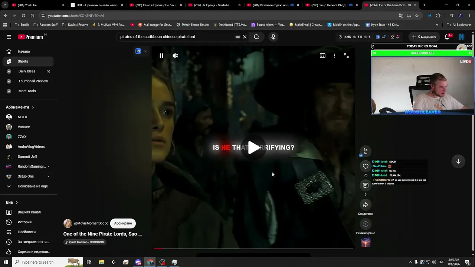
Task: Open История in the sidebar
Action: 28,222
